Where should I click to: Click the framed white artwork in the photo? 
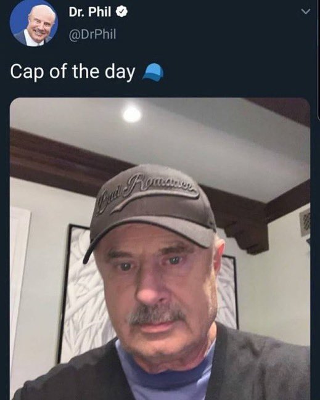(x=84, y=293)
